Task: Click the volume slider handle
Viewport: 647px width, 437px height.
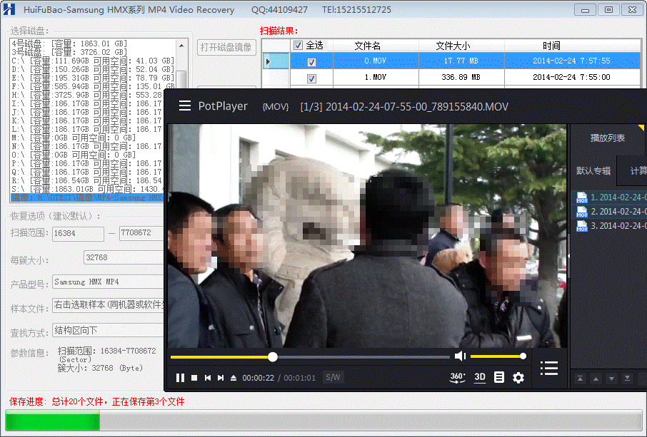Action: 523,356
